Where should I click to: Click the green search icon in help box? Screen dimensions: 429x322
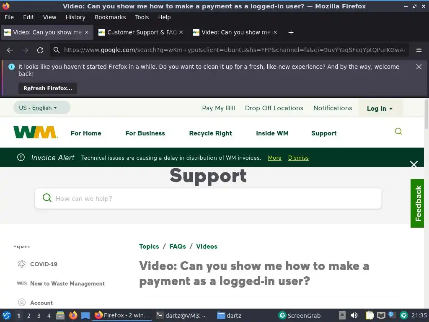tap(47, 197)
